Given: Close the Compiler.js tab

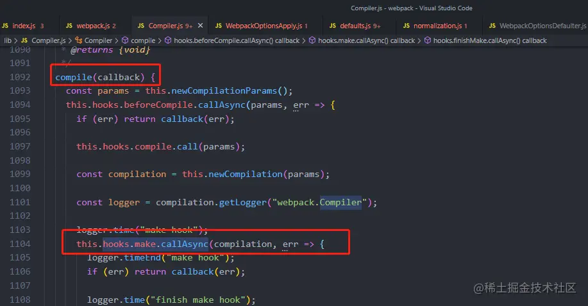Looking at the screenshot, I should click(200, 26).
